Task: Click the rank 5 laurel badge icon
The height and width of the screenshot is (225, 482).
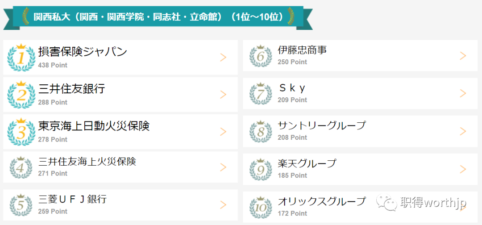Action: coord(21,205)
